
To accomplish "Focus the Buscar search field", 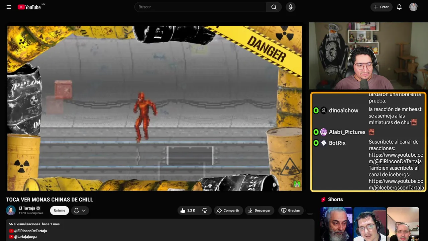I will (200, 7).
